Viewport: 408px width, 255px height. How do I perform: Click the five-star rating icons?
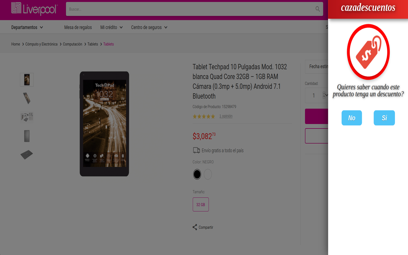click(x=204, y=116)
